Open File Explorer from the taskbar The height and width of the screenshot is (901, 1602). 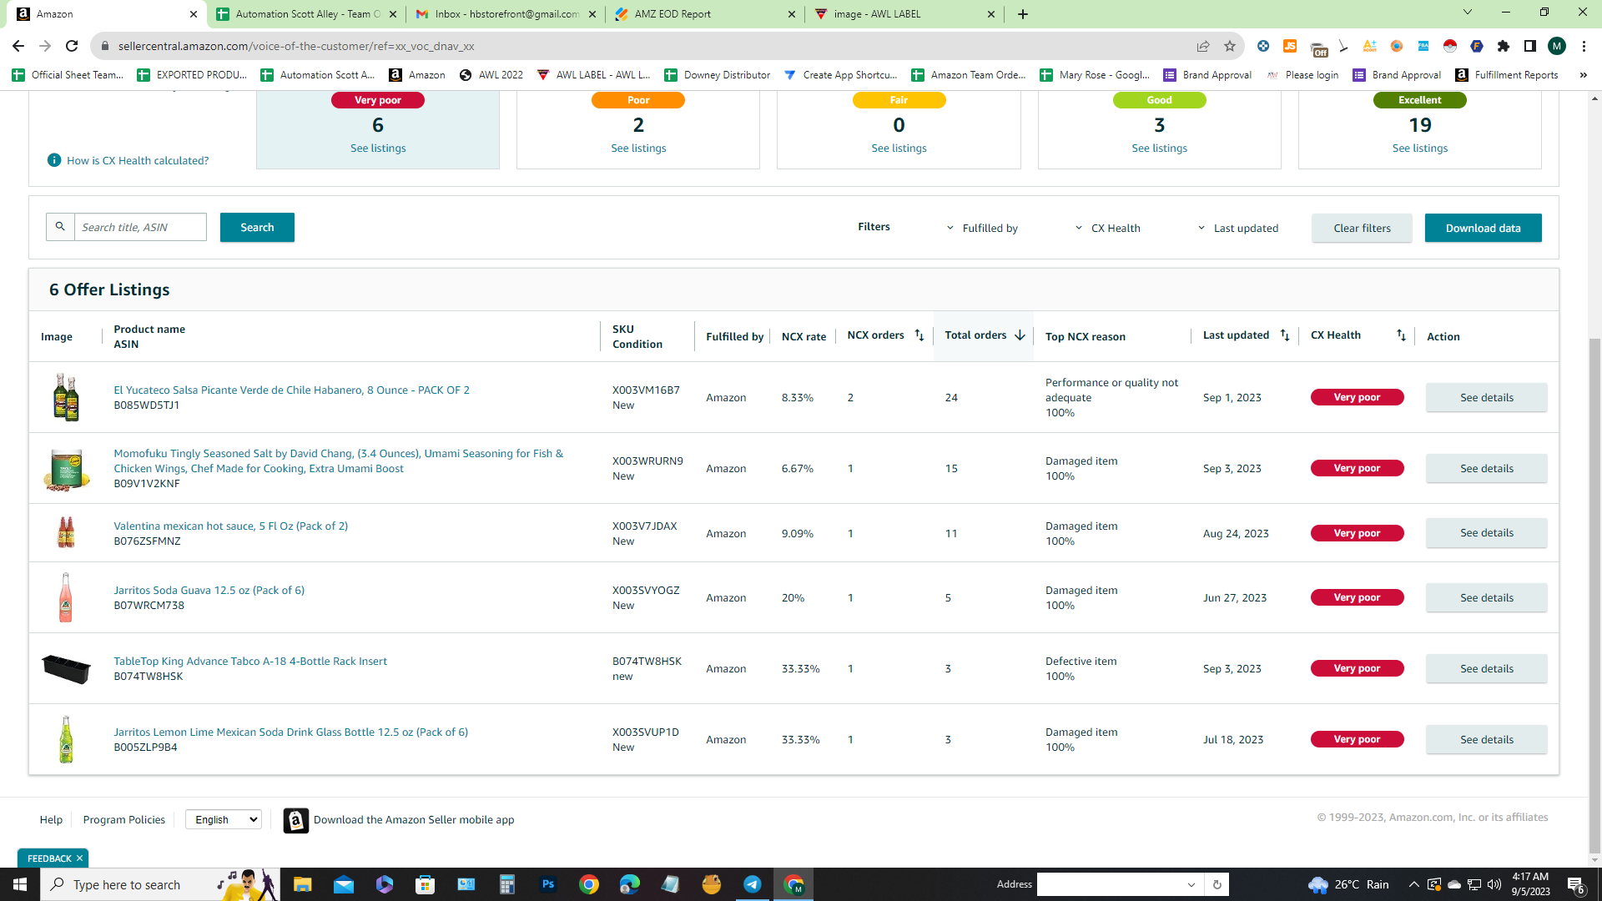click(x=302, y=884)
